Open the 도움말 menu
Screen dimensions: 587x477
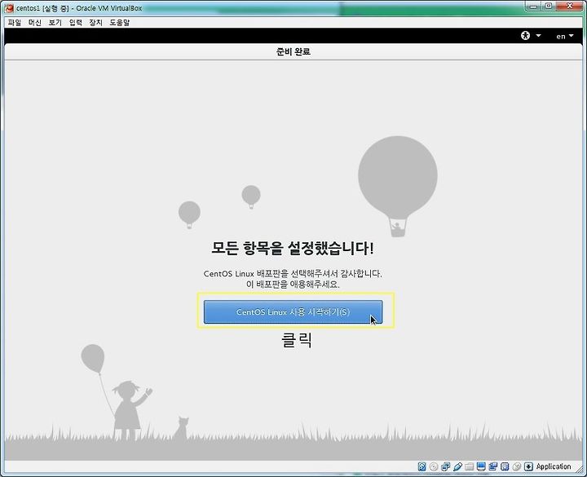pyautogui.click(x=119, y=23)
